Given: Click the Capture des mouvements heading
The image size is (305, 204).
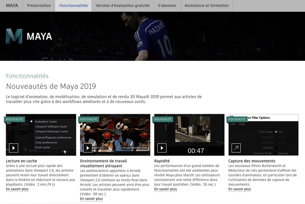Looking at the screenshot, I should pyautogui.click(x=252, y=161).
